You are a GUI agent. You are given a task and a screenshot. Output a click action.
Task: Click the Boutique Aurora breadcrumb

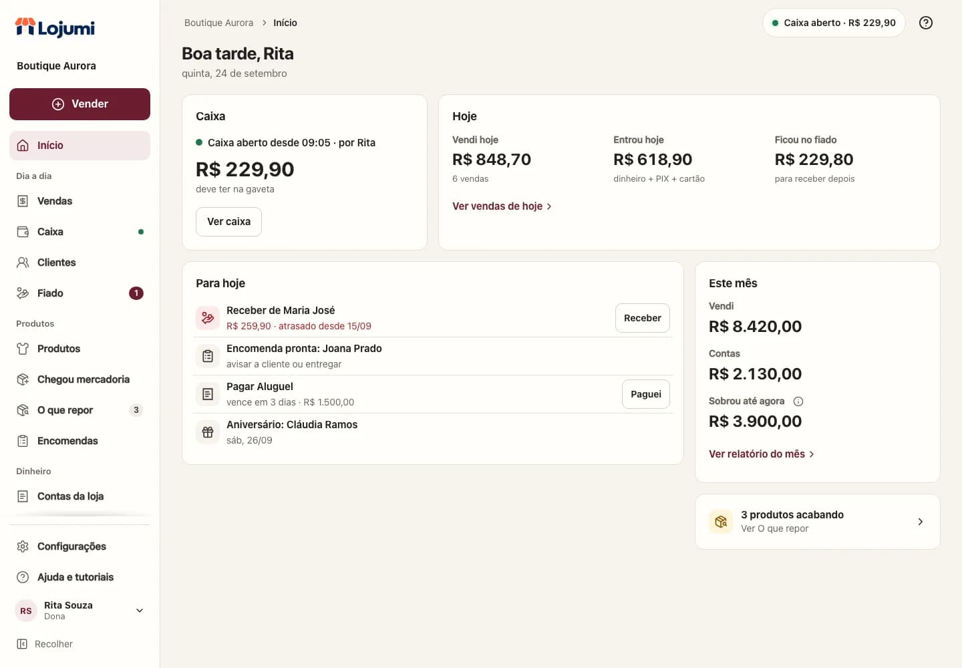pos(218,23)
